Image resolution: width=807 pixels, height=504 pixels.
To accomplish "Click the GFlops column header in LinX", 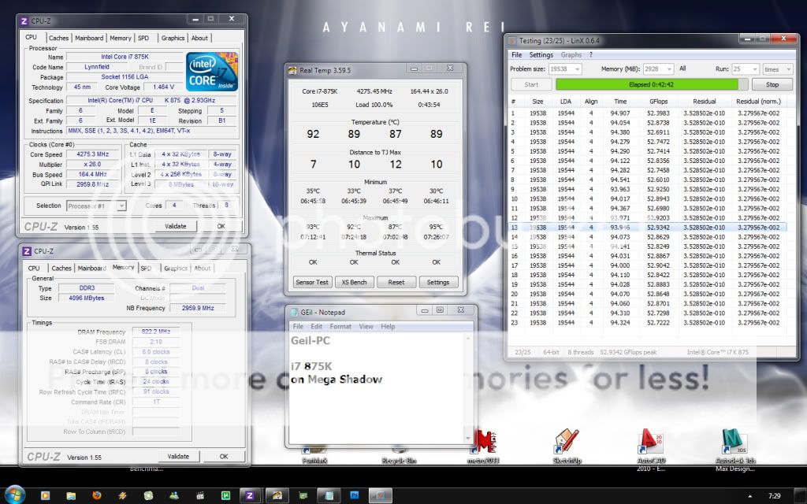I will [658, 102].
